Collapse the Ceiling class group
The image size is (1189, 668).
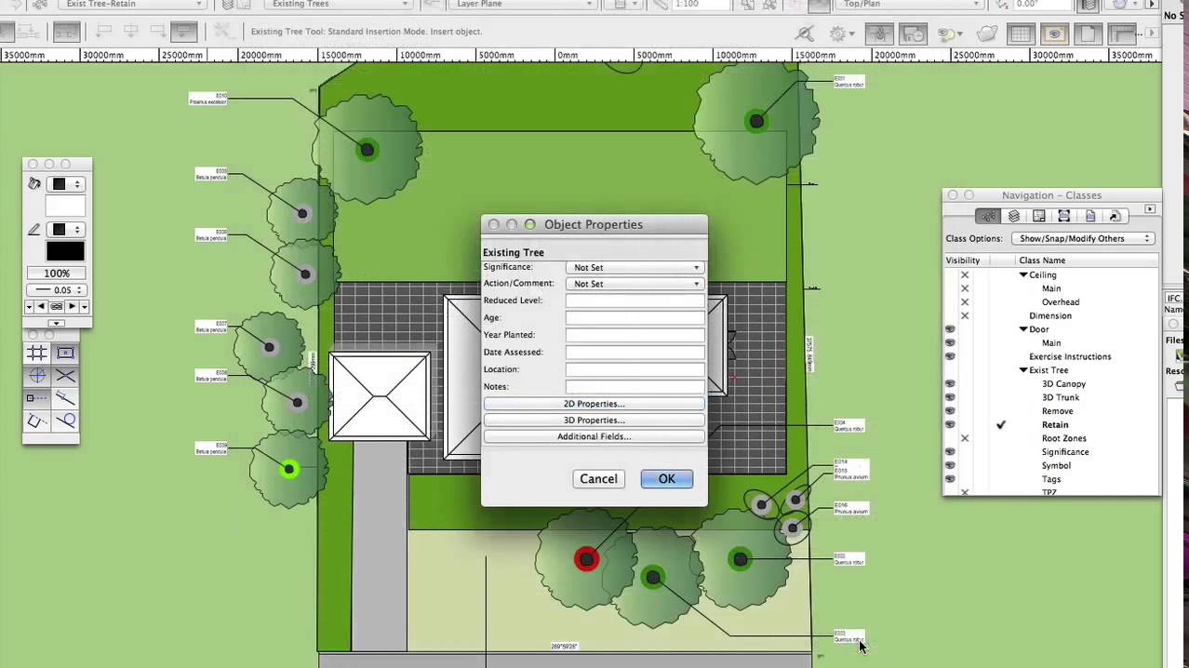1023,275
